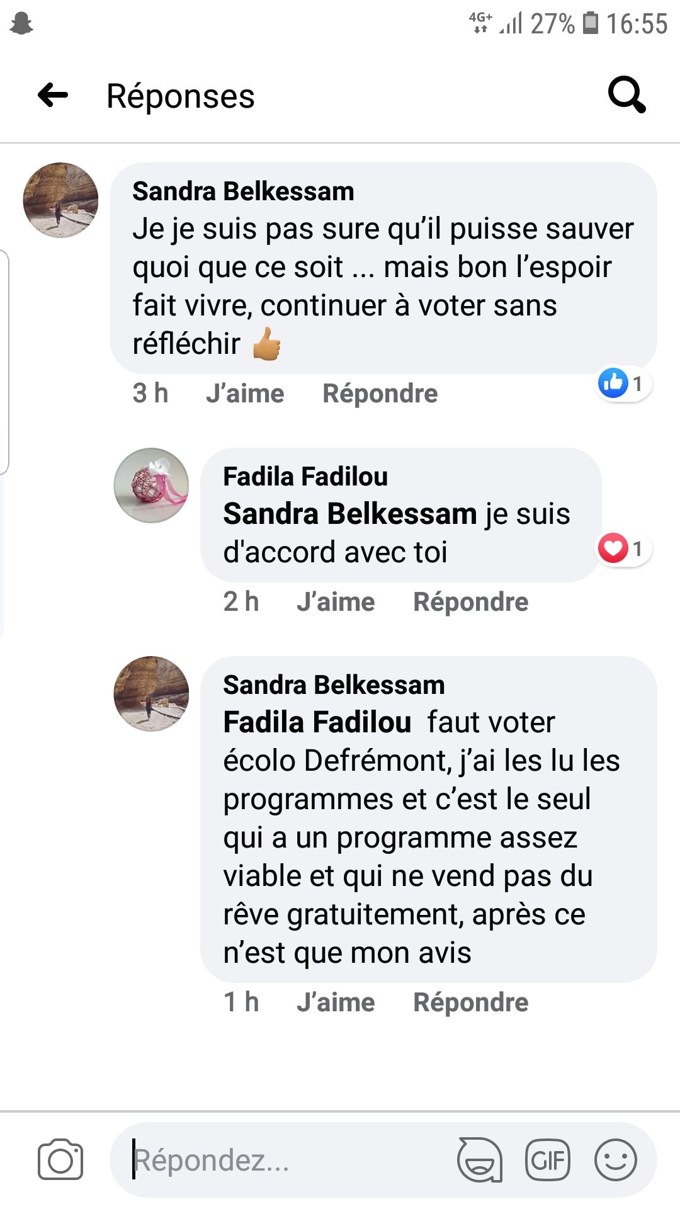
Task: Open Fadila Fadilou's avatar thumbnail
Action: click(x=151, y=485)
